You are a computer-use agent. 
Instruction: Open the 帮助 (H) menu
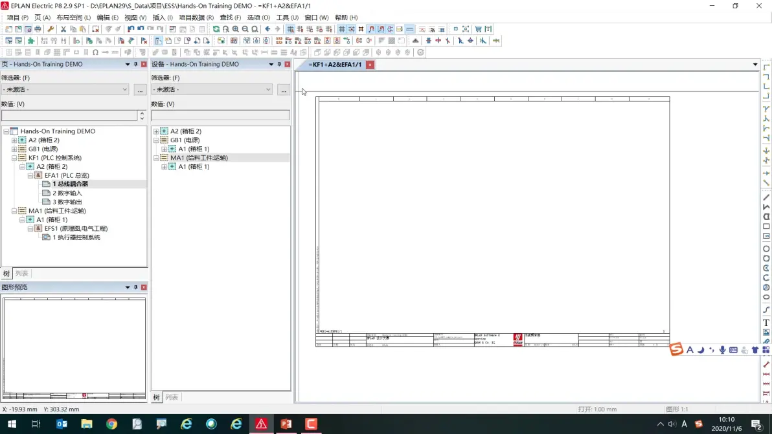tap(346, 17)
